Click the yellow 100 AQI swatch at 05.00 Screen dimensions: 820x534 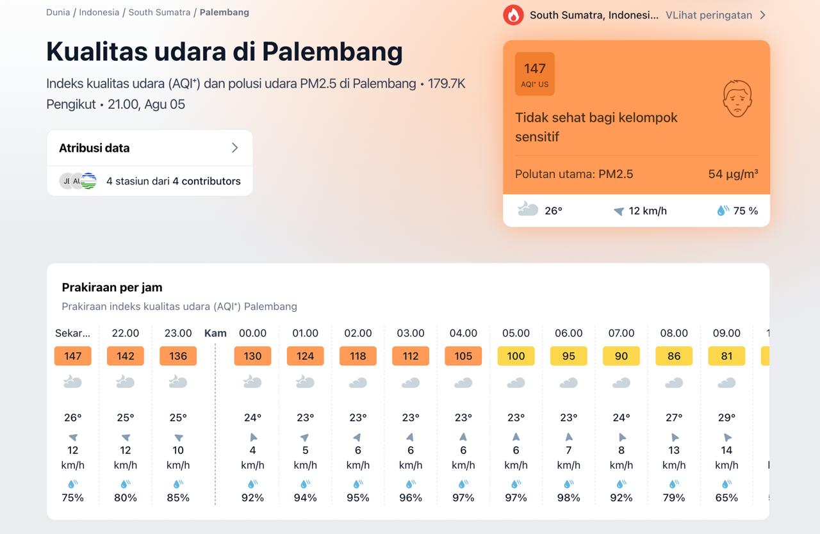tap(516, 356)
